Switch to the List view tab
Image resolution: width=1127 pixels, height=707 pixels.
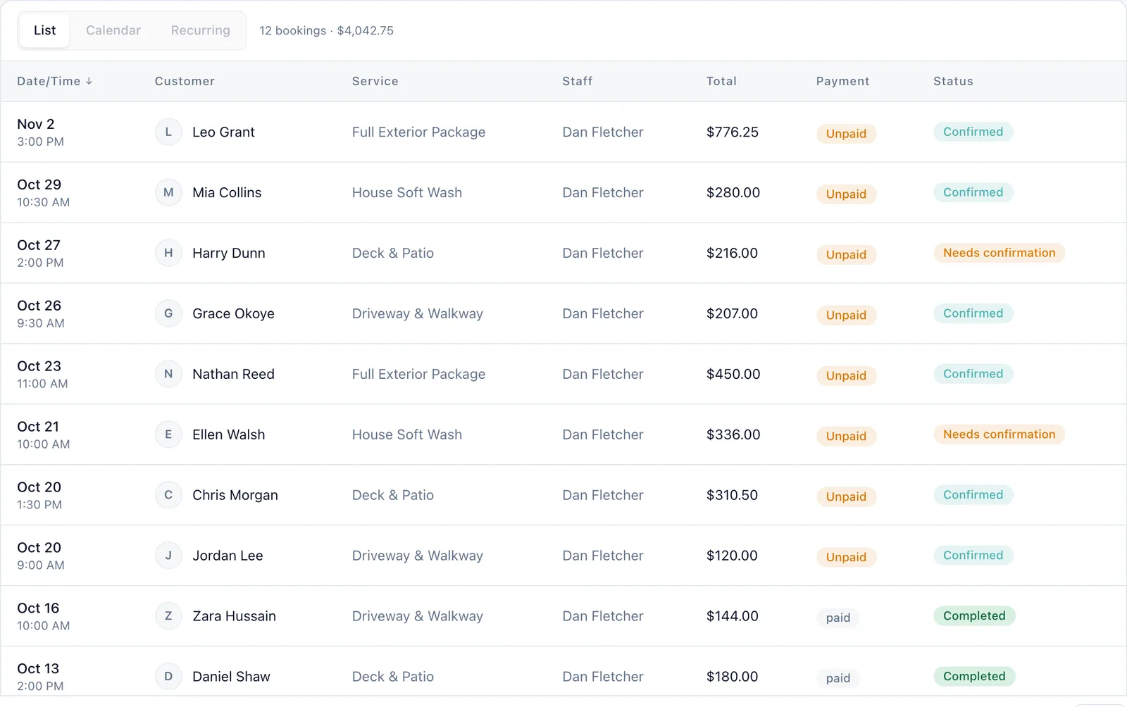[44, 30]
